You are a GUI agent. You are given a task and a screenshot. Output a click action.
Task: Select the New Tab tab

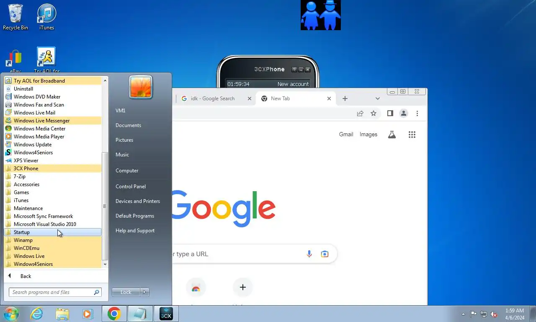[296, 99]
